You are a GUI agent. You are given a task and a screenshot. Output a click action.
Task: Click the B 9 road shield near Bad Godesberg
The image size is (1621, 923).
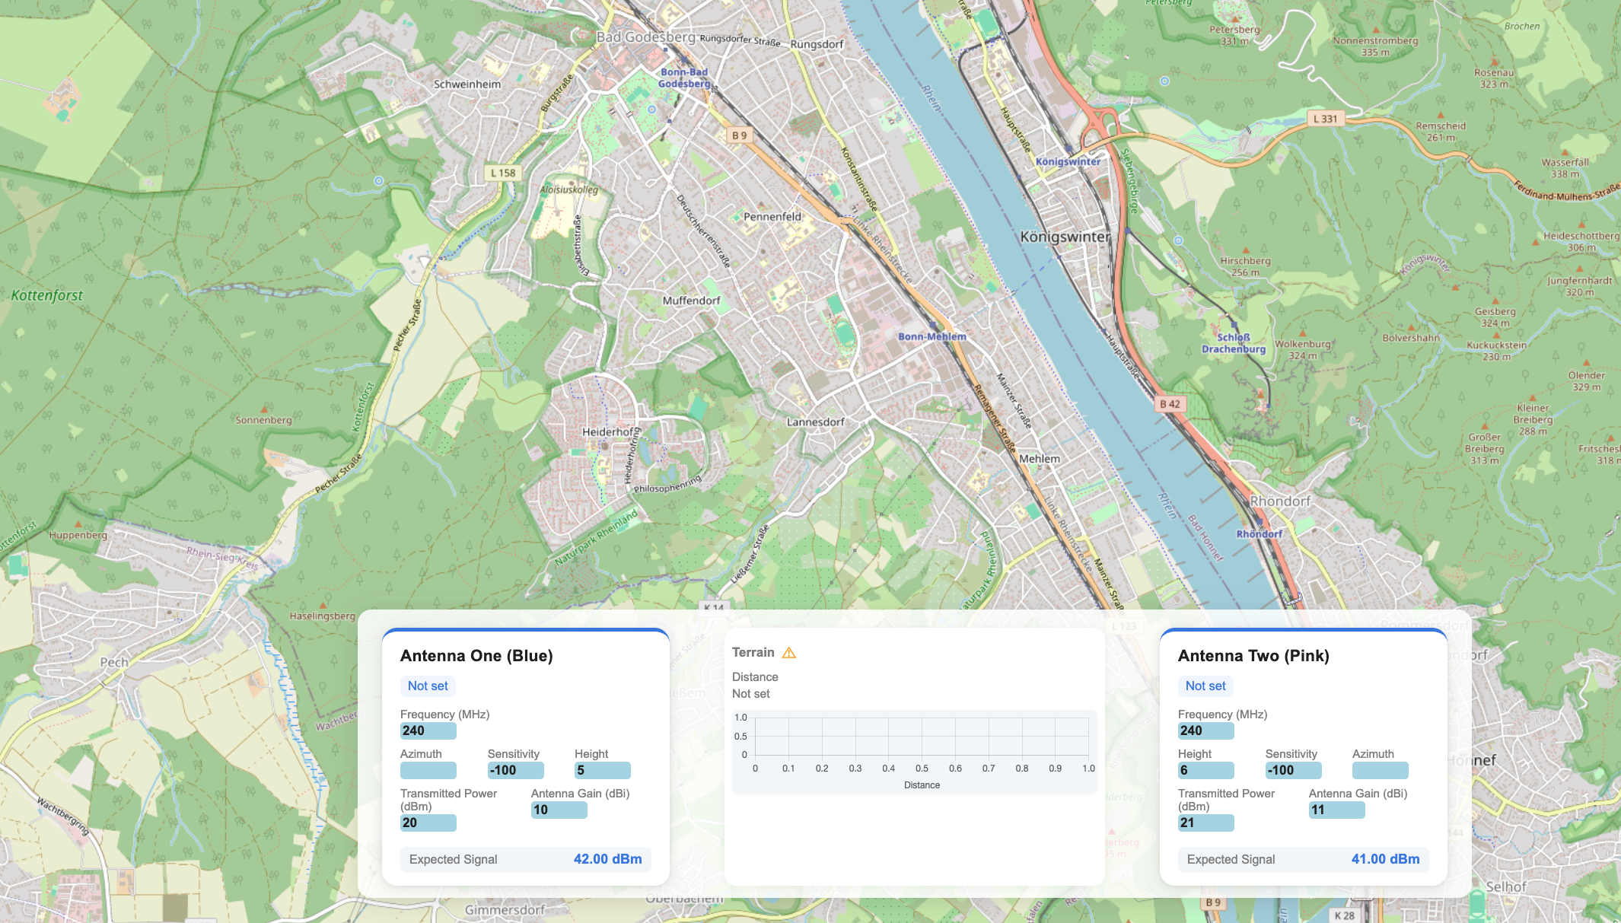point(739,135)
